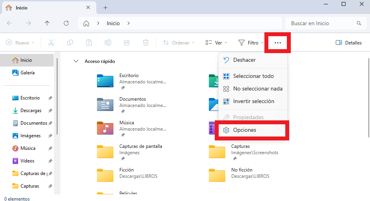The image size is (370, 201).
Task: Open the Música folder in Acceso rápido
Action: (105, 128)
